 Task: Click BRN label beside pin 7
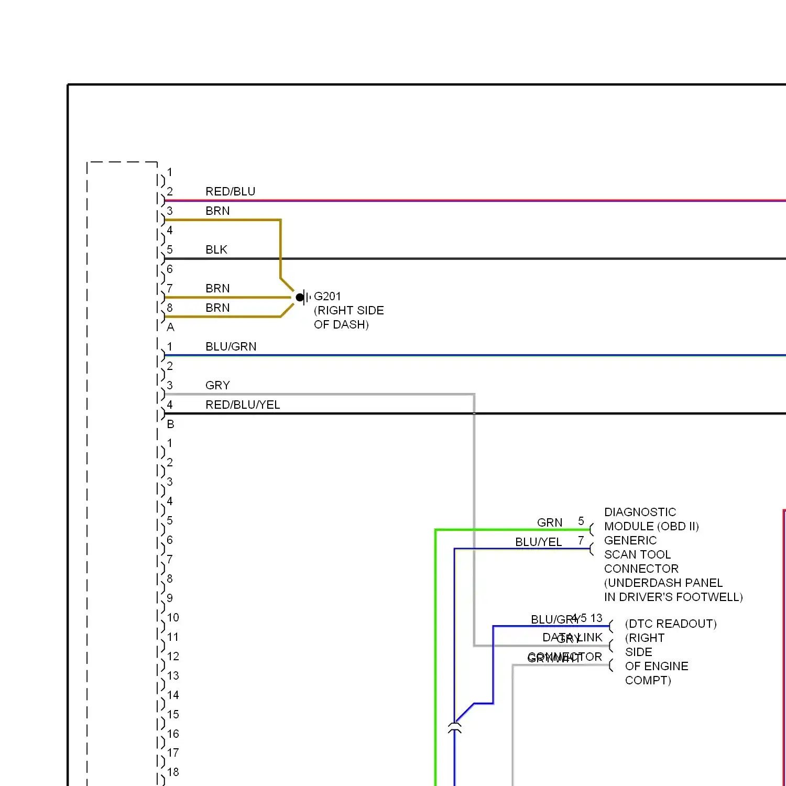pyautogui.click(x=217, y=288)
